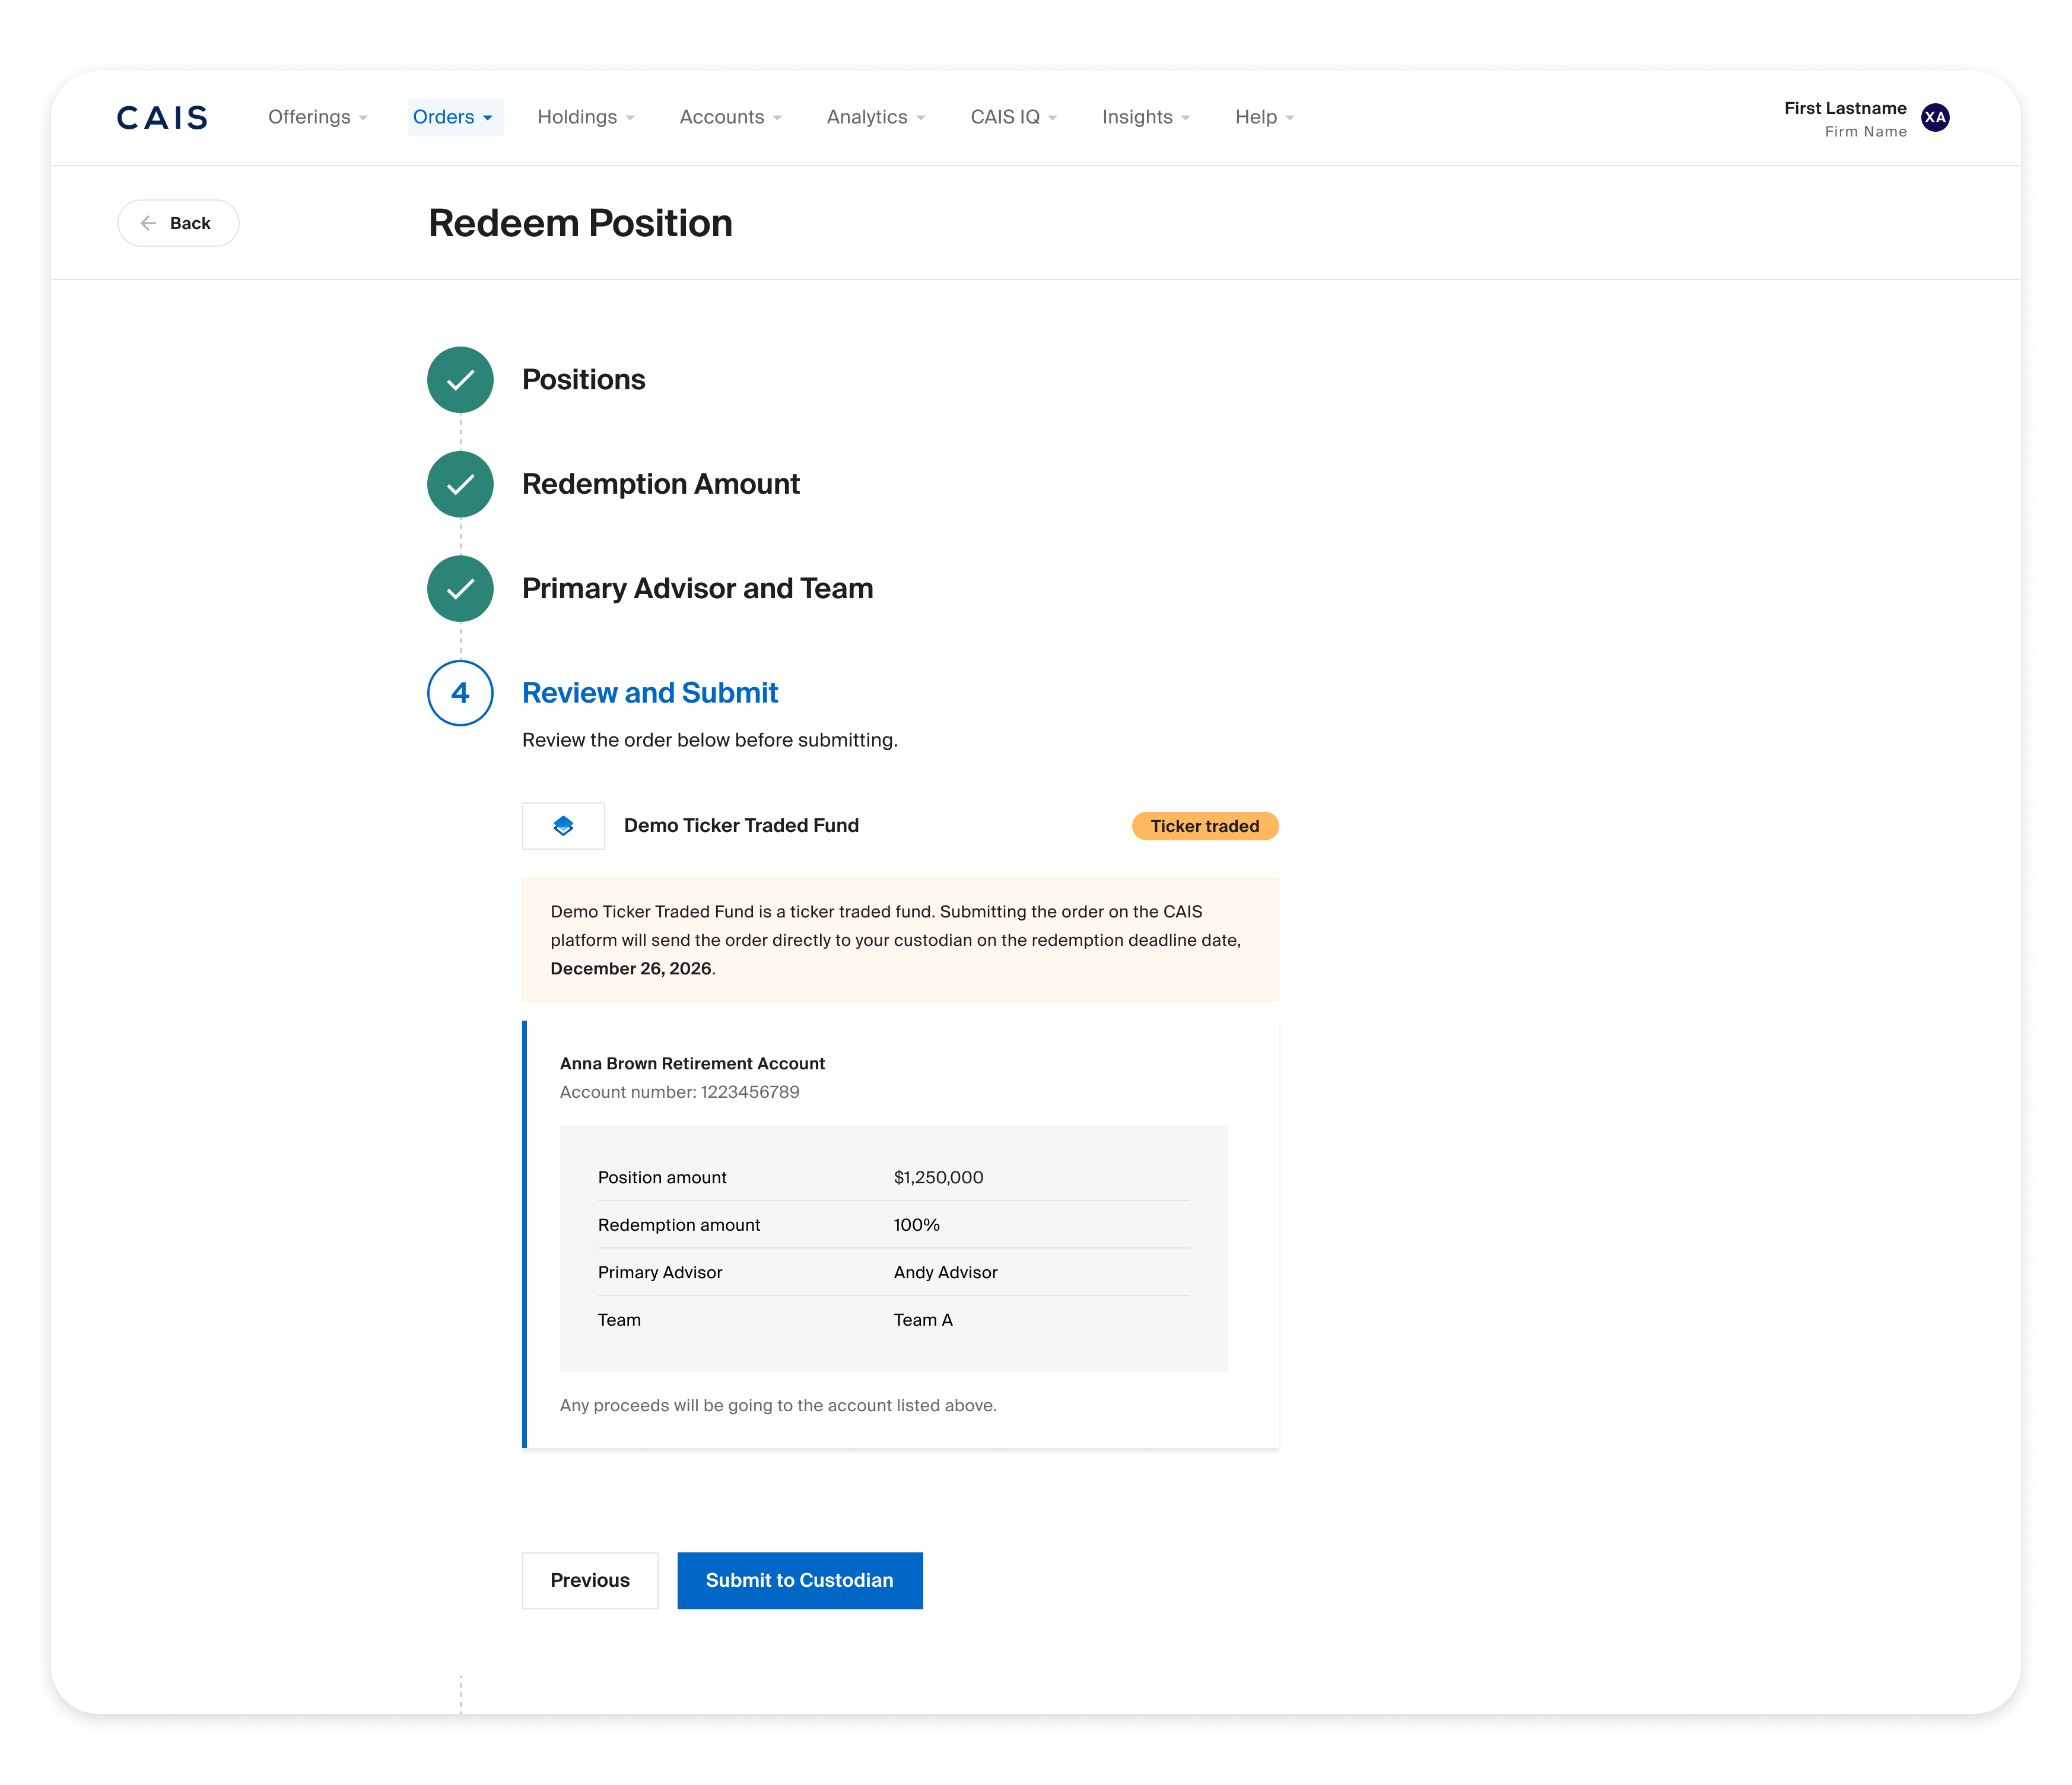Click the CAIS logo
The image size is (2072, 1785).
click(162, 118)
